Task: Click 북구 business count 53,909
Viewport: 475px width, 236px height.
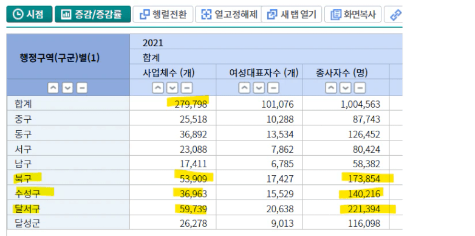Action: (x=193, y=179)
